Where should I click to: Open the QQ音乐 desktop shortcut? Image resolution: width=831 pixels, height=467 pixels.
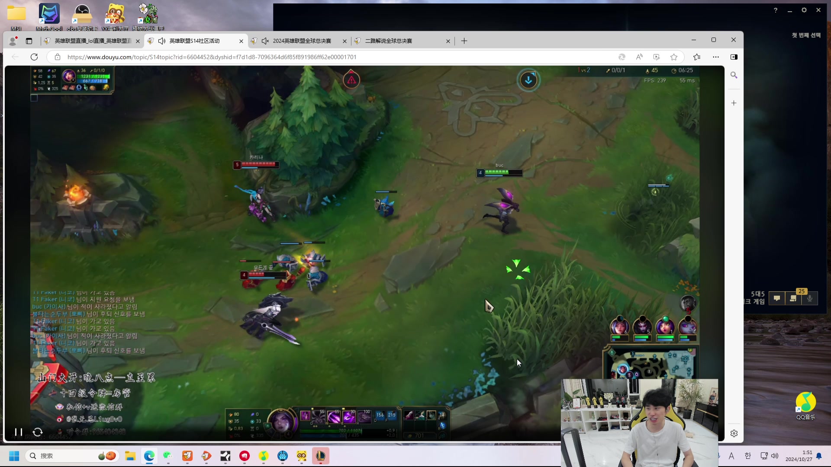click(x=805, y=406)
